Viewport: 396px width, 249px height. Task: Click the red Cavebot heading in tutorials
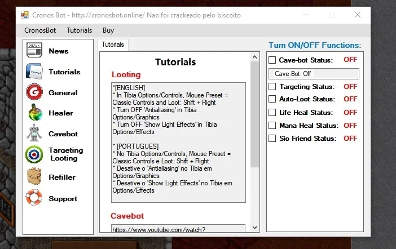pyautogui.click(x=127, y=216)
